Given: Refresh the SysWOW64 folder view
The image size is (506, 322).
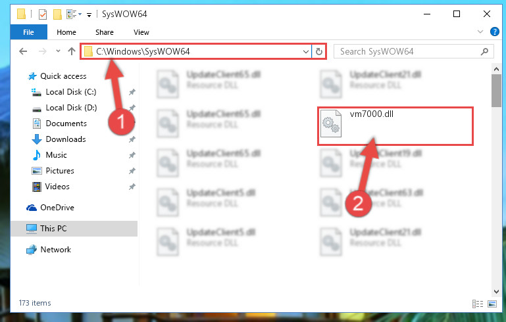Looking at the screenshot, I should click(x=319, y=51).
